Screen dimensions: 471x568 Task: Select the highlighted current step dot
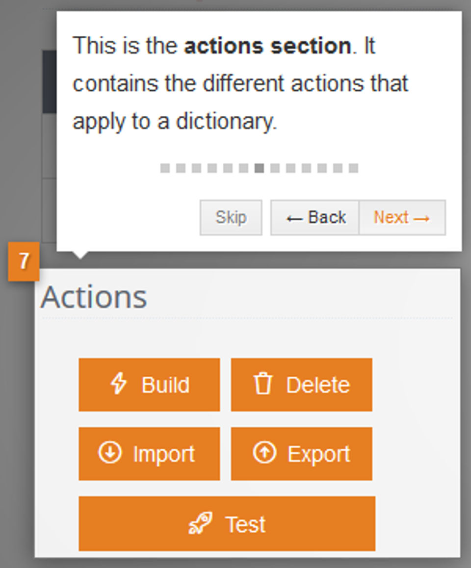click(x=259, y=169)
